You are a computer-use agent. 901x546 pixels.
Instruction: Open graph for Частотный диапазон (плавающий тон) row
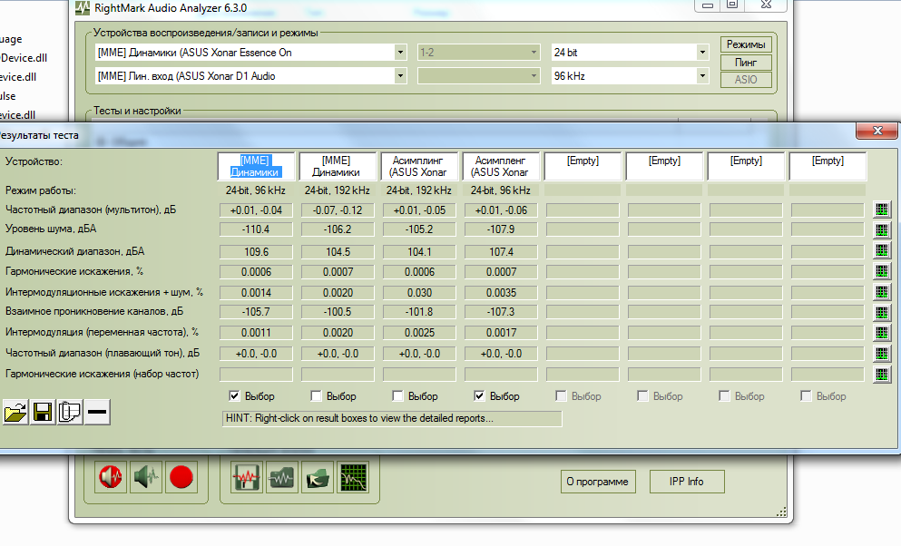click(881, 354)
